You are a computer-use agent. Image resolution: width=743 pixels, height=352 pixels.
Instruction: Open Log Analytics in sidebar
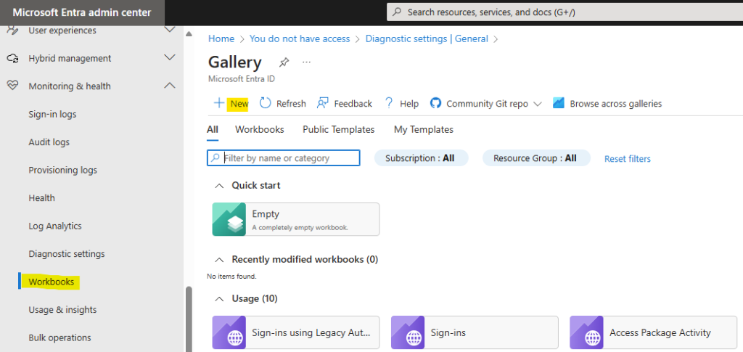[x=55, y=226]
